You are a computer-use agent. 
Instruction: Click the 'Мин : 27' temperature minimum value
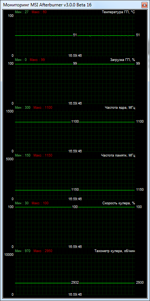tap(22, 12)
